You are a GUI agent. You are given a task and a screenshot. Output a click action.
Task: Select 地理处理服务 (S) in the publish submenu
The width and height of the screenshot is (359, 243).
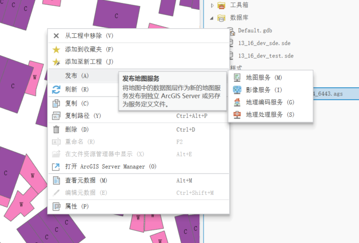(x=271, y=115)
